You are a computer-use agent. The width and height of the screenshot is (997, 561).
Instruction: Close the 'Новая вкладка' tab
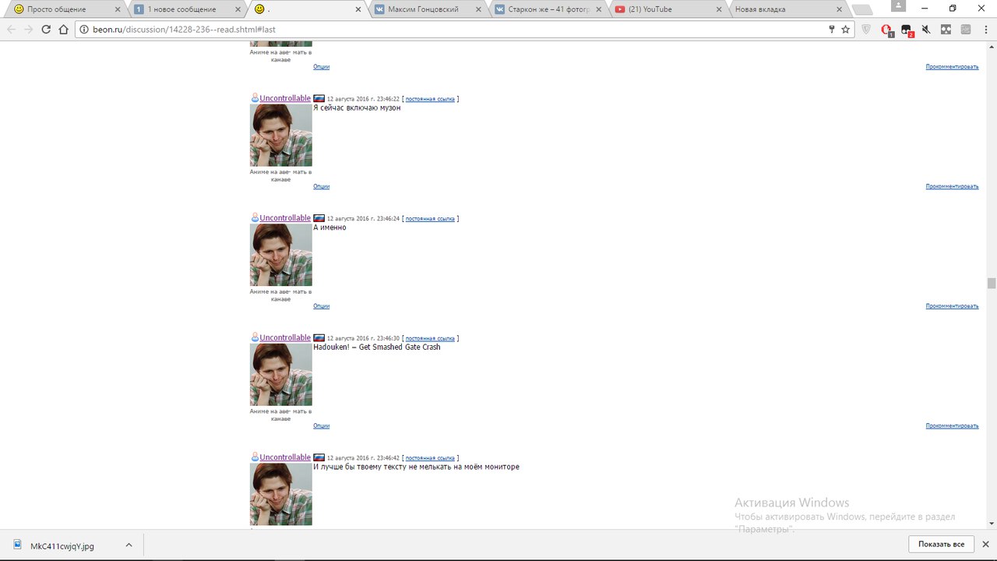point(839,9)
